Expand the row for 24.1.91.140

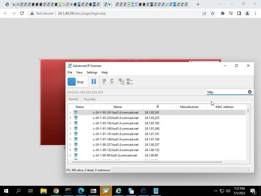tap(70, 139)
